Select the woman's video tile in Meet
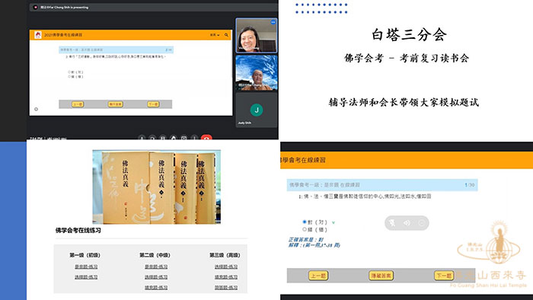Screen dimensions: 533x300 pos(257,36)
